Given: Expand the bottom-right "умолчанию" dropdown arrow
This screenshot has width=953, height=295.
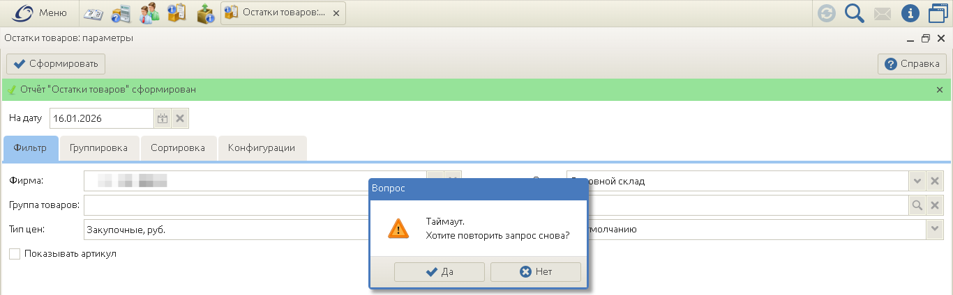Looking at the screenshot, I should click(x=934, y=230).
